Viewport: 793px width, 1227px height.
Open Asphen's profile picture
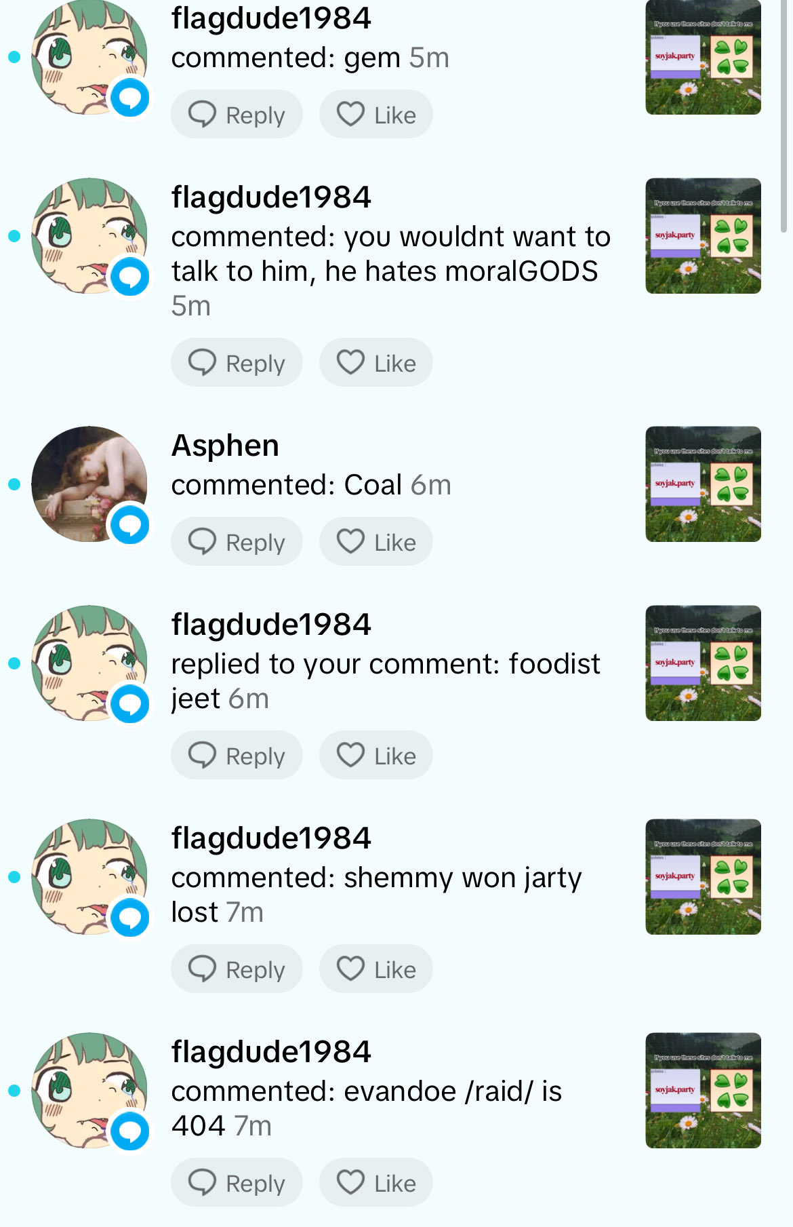tap(89, 484)
